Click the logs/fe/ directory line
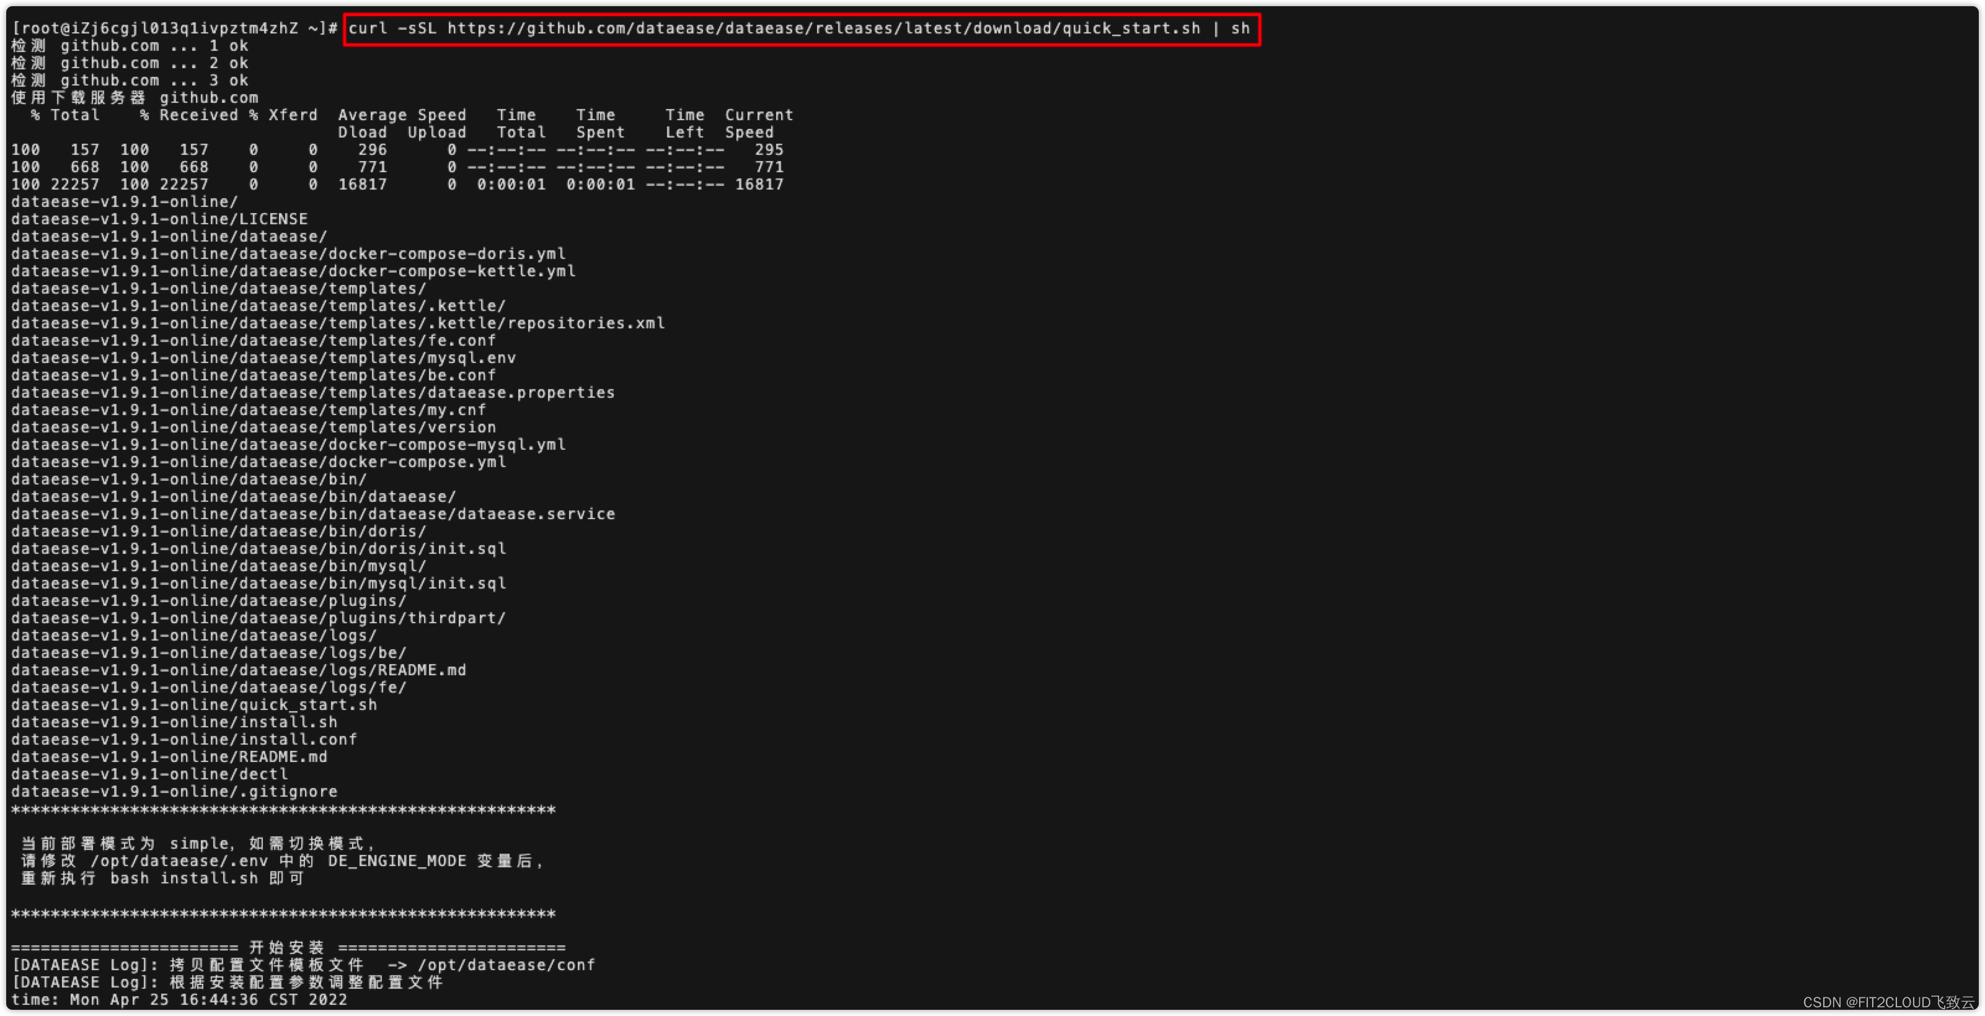This screenshot has height=1016, width=1985. [x=209, y=687]
